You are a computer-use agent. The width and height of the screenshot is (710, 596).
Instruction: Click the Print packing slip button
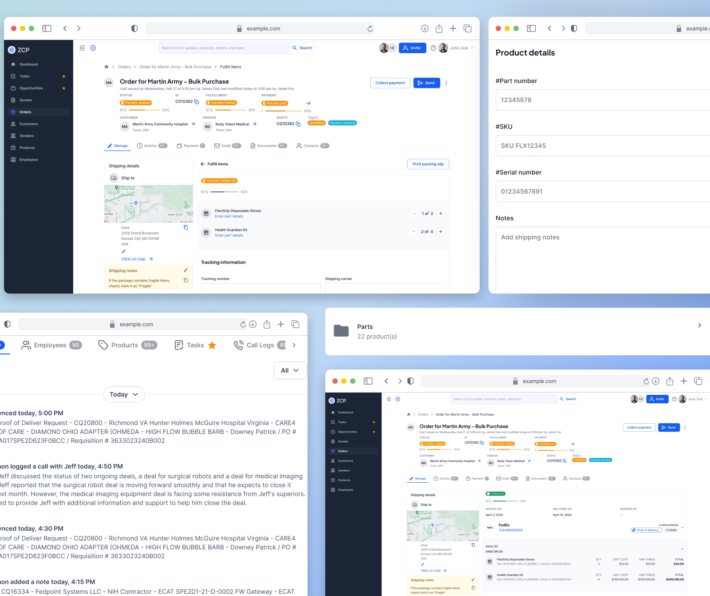tap(428, 164)
